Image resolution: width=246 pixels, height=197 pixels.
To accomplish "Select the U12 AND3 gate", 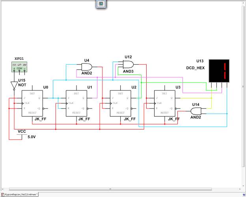I will [128, 64].
